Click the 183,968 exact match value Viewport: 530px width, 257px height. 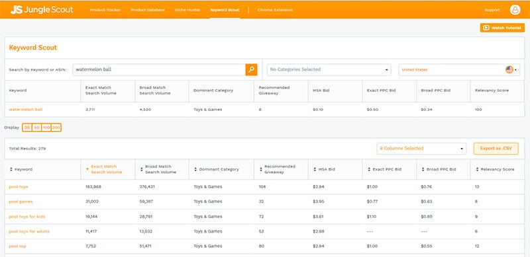coord(93,186)
